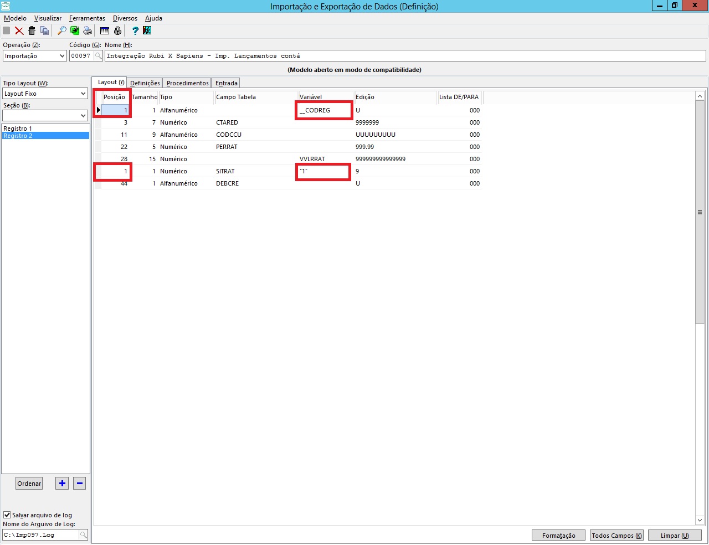709x545 pixels.
Task: Click the blue plus button below list
Action: 62,484
